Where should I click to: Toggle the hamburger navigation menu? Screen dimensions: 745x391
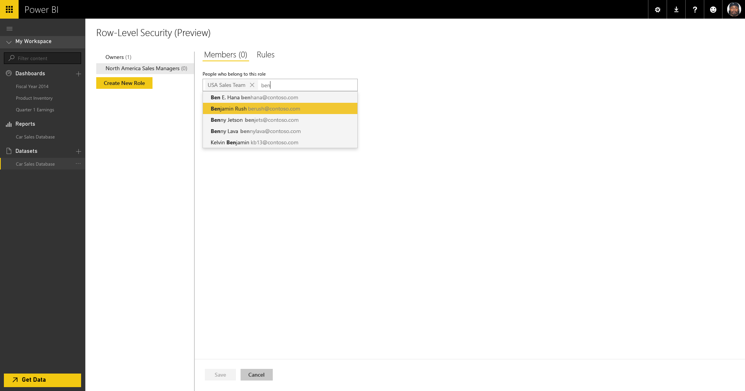point(10,29)
